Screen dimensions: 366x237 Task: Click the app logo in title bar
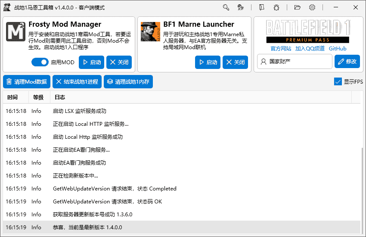pos(7,7)
